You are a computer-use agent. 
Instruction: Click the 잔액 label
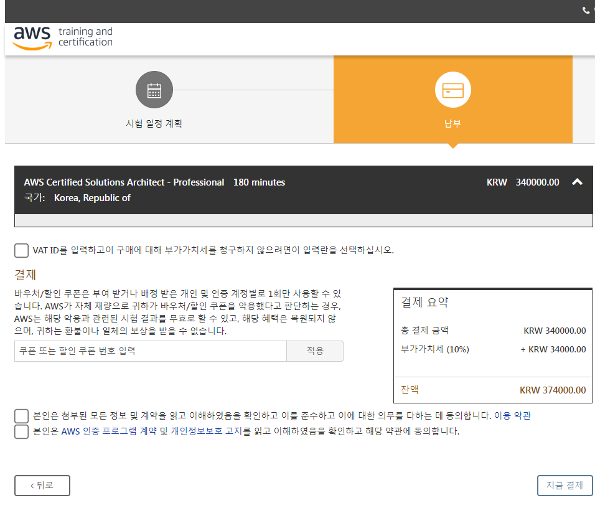410,390
